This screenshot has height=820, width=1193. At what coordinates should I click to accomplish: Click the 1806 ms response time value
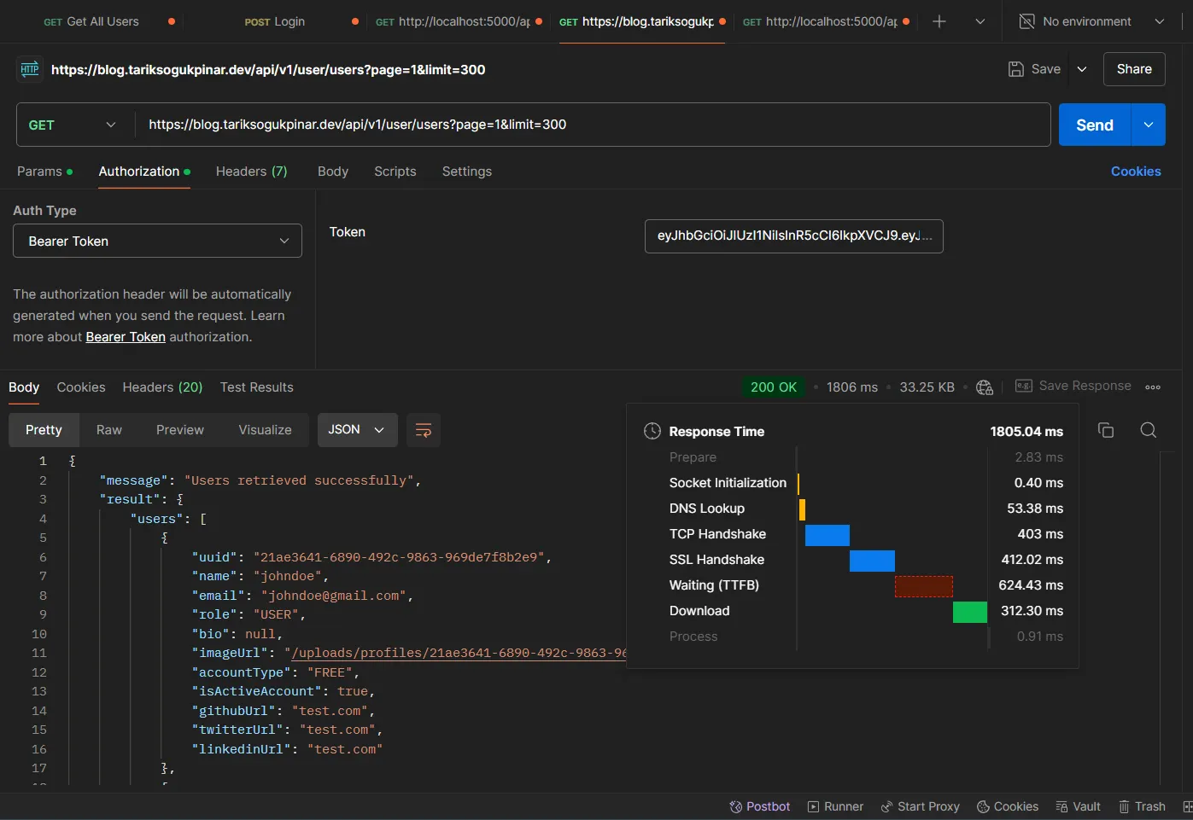[x=852, y=387]
